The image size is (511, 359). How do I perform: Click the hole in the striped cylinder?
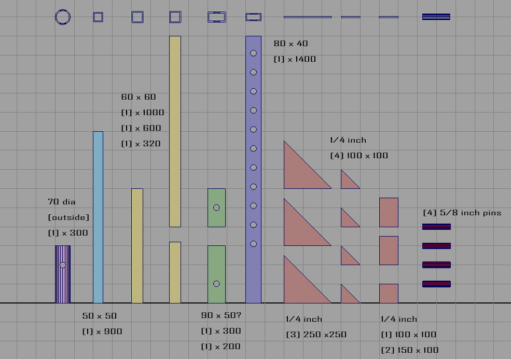point(63,265)
